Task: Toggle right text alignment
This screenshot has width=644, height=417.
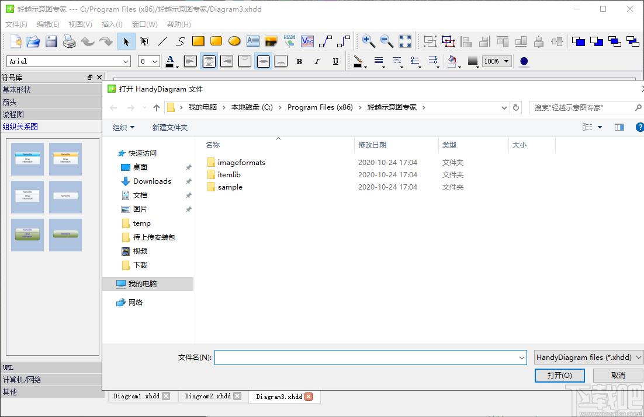Action: (227, 61)
